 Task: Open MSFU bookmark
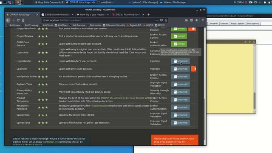tap(160, 25)
